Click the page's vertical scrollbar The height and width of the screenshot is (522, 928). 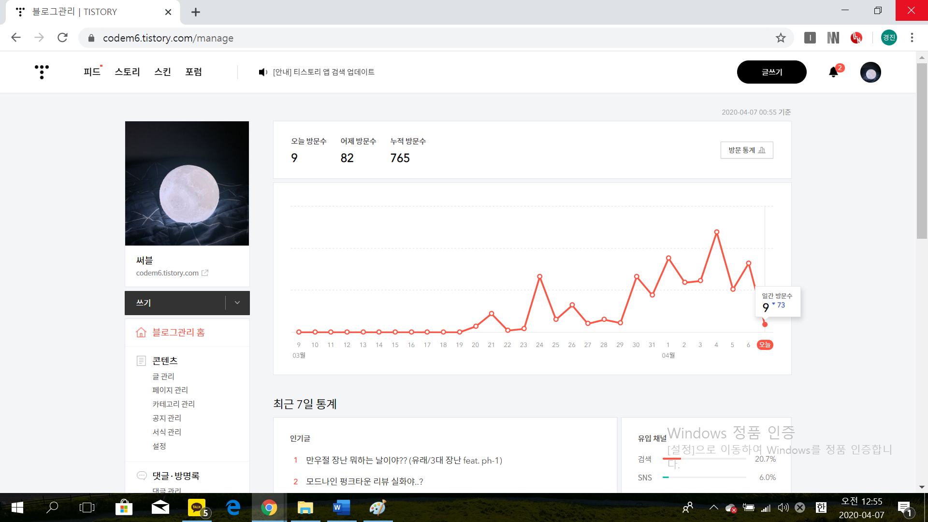[922, 151]
